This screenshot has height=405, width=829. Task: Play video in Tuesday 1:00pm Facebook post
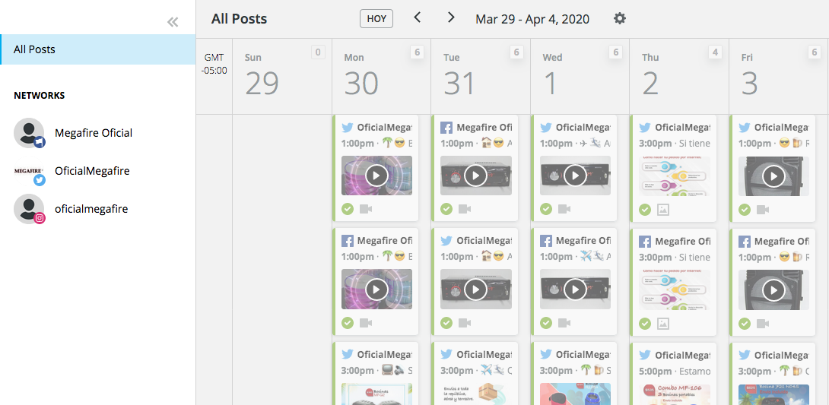475,176
